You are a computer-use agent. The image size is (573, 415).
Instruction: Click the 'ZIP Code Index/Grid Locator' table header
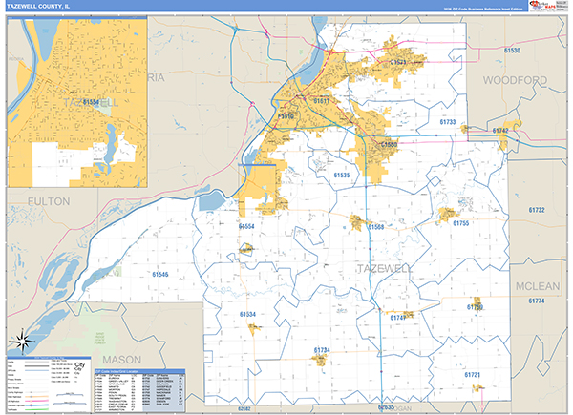[140, 371]
